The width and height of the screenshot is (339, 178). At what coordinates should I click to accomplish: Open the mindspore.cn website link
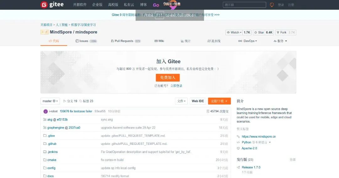point(259,137)
